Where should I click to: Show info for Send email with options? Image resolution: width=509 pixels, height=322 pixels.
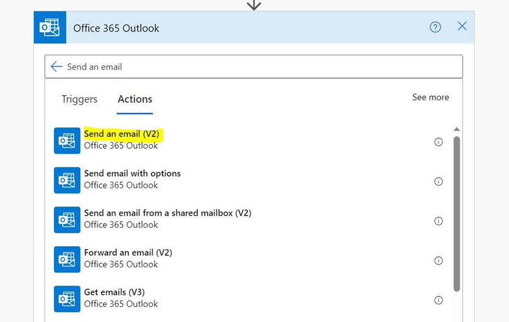coord(438,182)
